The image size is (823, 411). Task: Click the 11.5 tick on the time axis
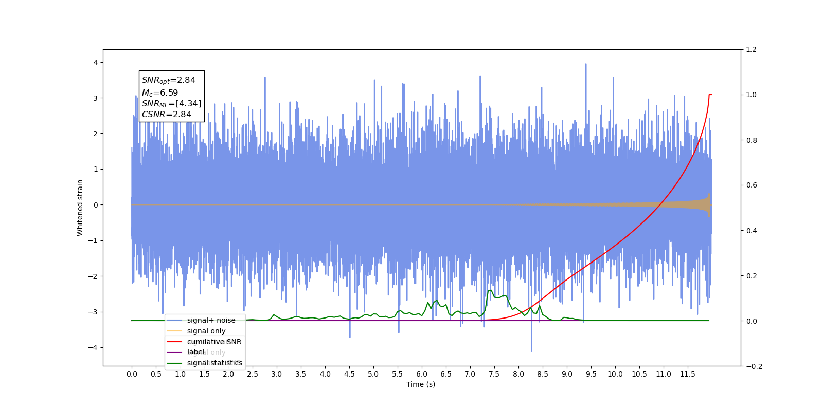point(688,374)
